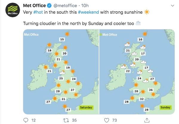Screen dimensions: 179x124
Task: Click the 36 temperature label on Sunday map
Action: 151,90
